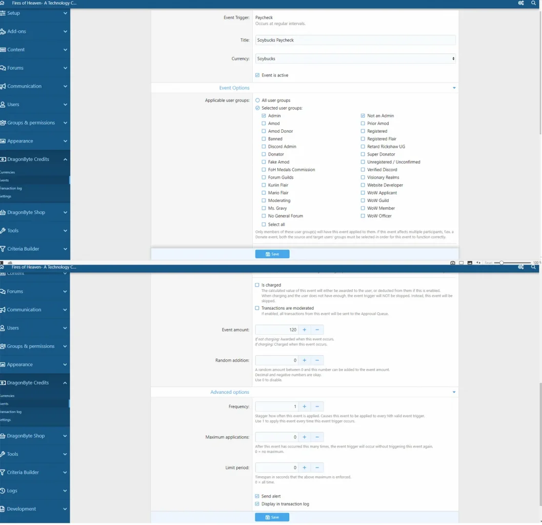The width and height of the screenshot is (542, 525).
Task: Click the search magnifier in lower header bar
Action: coord(533,267)
